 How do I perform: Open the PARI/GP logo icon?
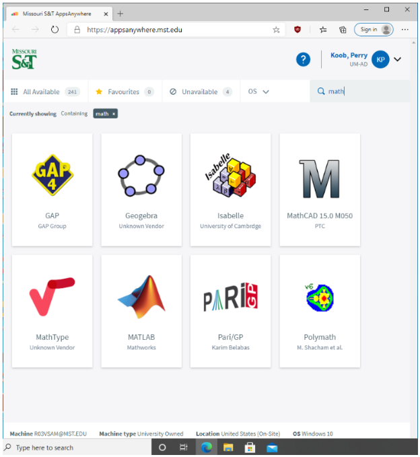click(x=230, y=297)
